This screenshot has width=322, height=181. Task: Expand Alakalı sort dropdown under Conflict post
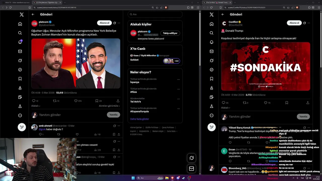click(226, 108)
